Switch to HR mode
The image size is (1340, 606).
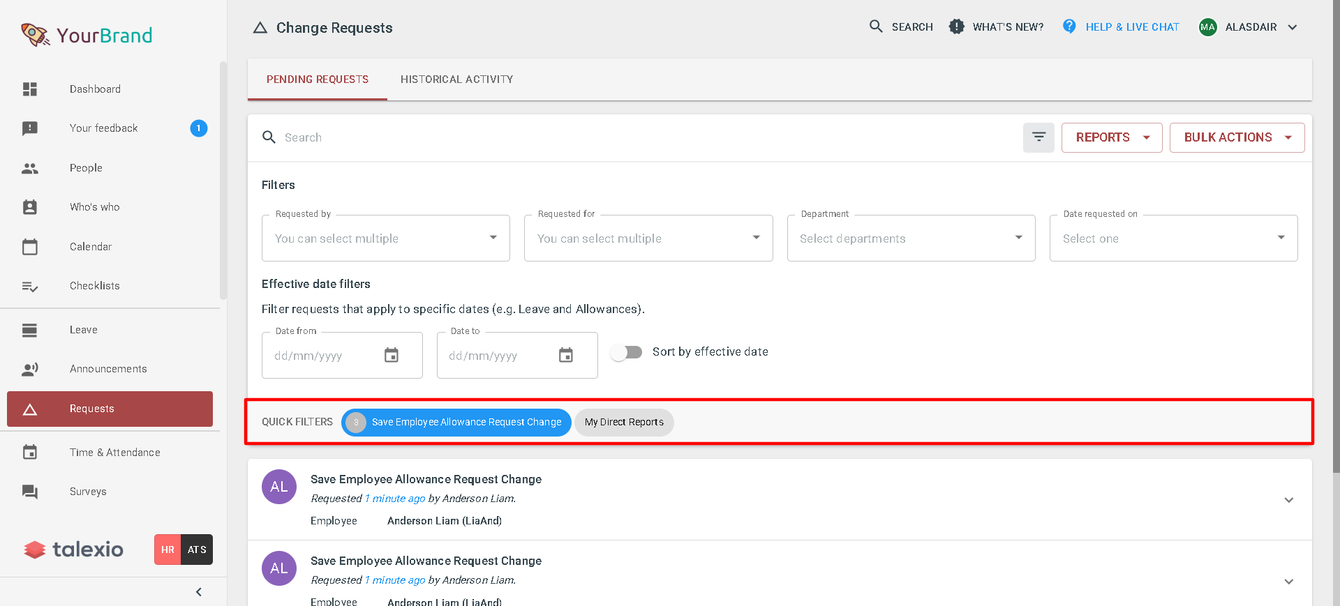point(167,550)
